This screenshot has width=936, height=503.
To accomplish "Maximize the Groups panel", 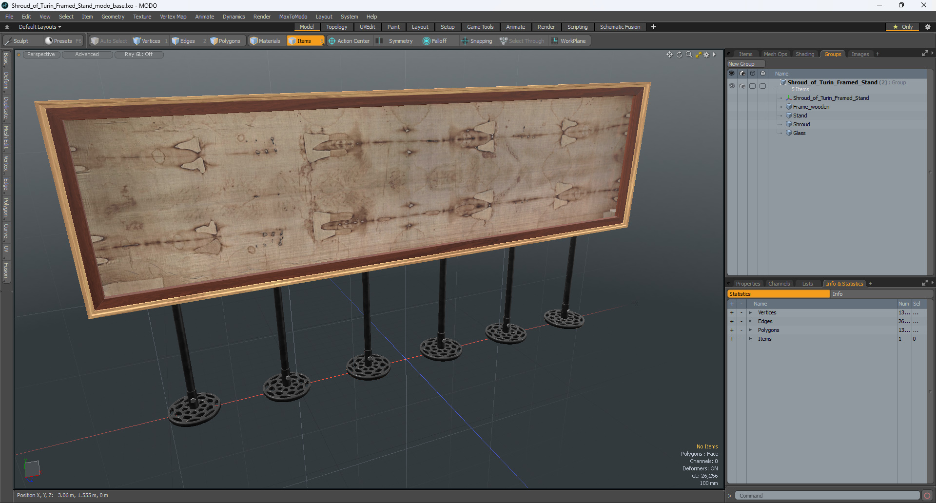I will (x=925, y=54).
